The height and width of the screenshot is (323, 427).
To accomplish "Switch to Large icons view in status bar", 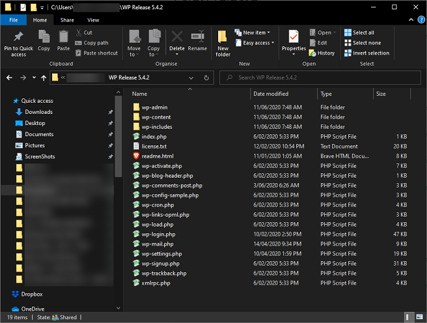I will (x=420, y=317).
